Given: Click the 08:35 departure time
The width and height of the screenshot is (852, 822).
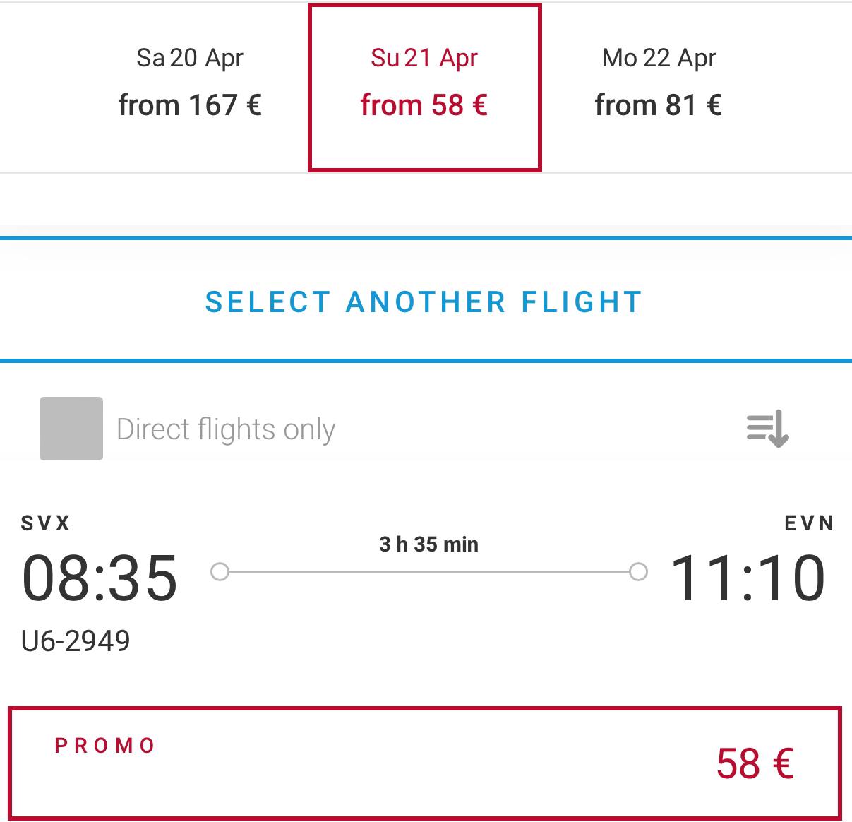Looking at the screenshot, I should tap(100, 578).
